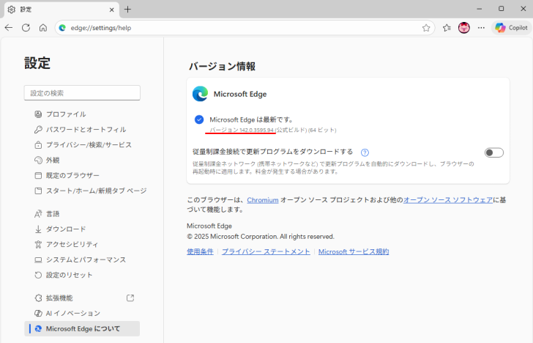Open the favorites list icon
The width and height of the screenshot is (533, 343).
447,28
